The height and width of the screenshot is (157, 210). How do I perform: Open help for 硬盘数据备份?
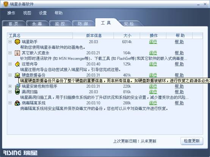tap(179, 75)
